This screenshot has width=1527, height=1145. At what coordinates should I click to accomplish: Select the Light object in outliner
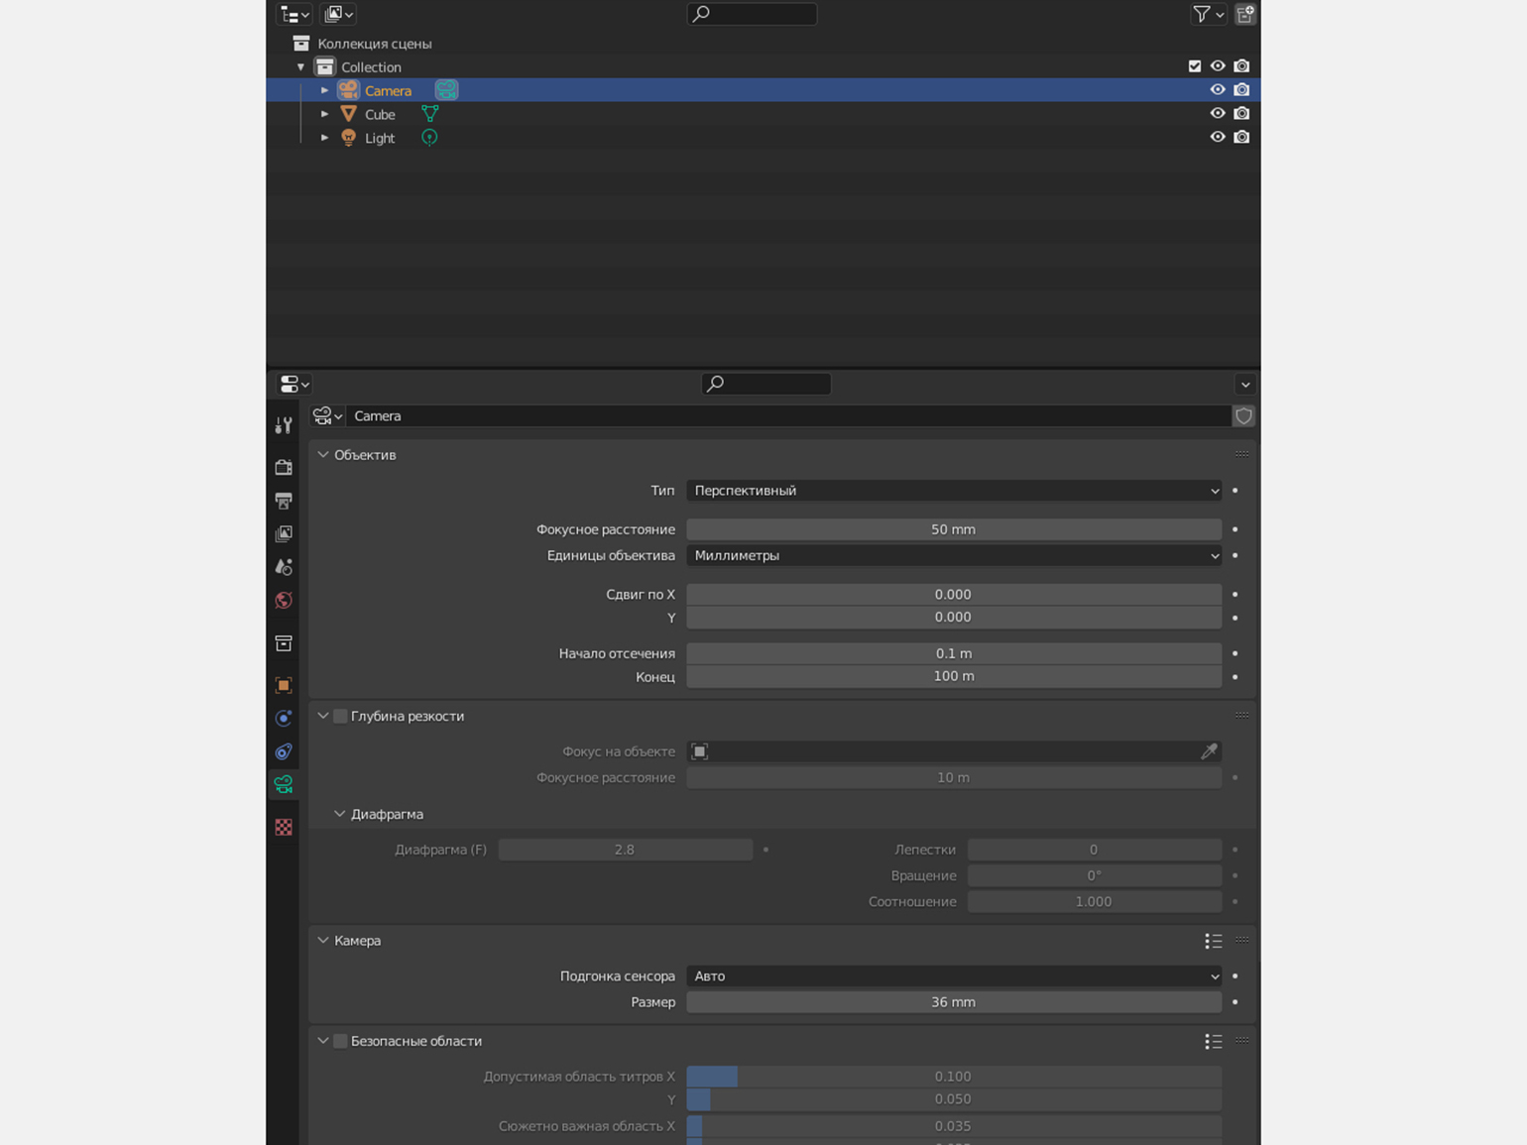[379, 138]
